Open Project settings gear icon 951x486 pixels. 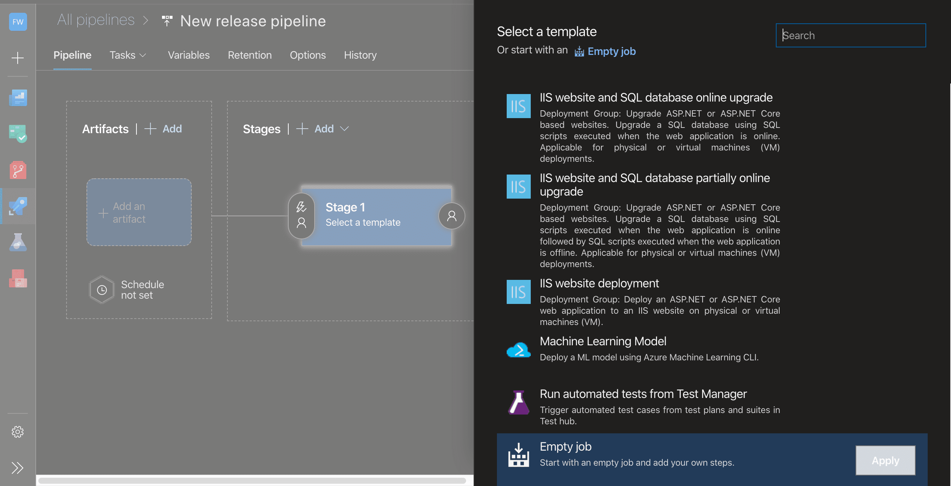click(18, 431)
